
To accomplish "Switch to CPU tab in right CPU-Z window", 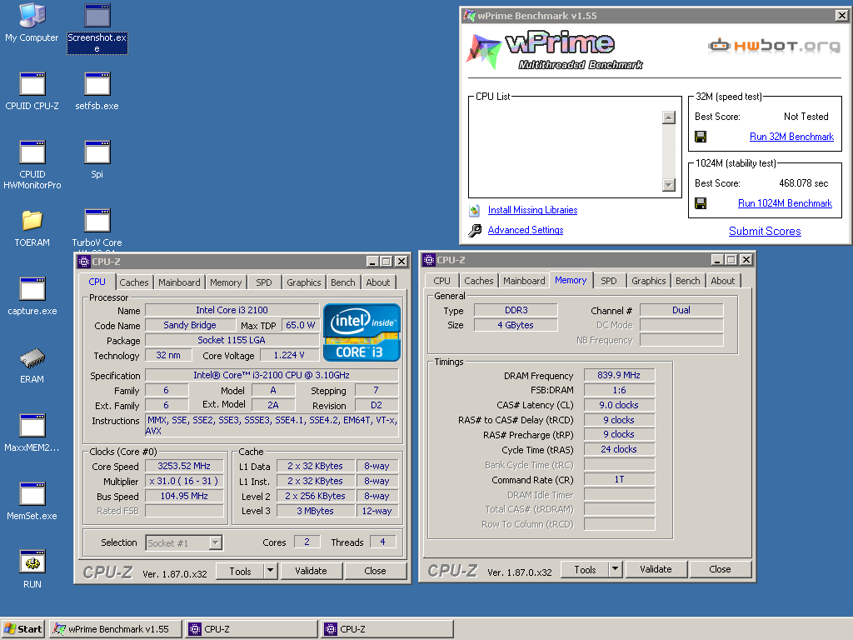I will tap(441, 281).
